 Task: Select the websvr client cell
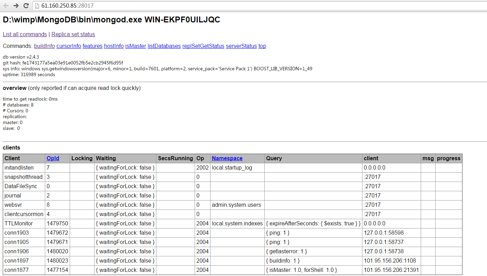(24, 205)
